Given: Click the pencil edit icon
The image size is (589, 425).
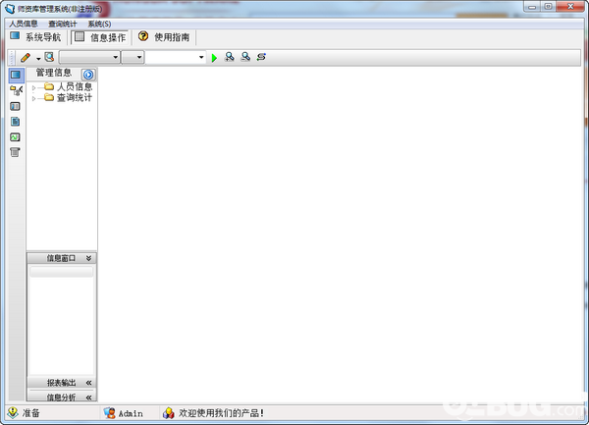Looking at the screenshot, I should coord(26,58).
